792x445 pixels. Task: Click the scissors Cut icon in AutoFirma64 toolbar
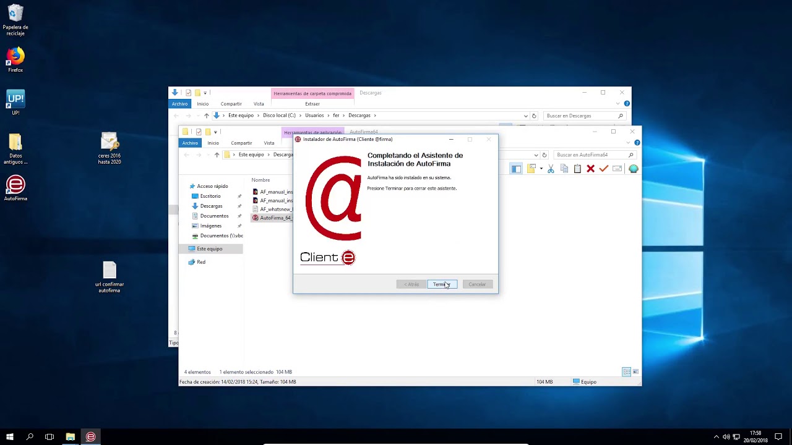point(551,169)
